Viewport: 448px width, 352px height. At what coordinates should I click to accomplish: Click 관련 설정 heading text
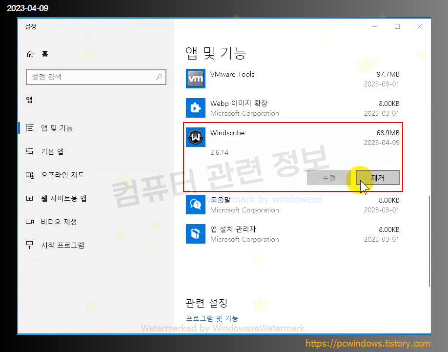[206, 303]
